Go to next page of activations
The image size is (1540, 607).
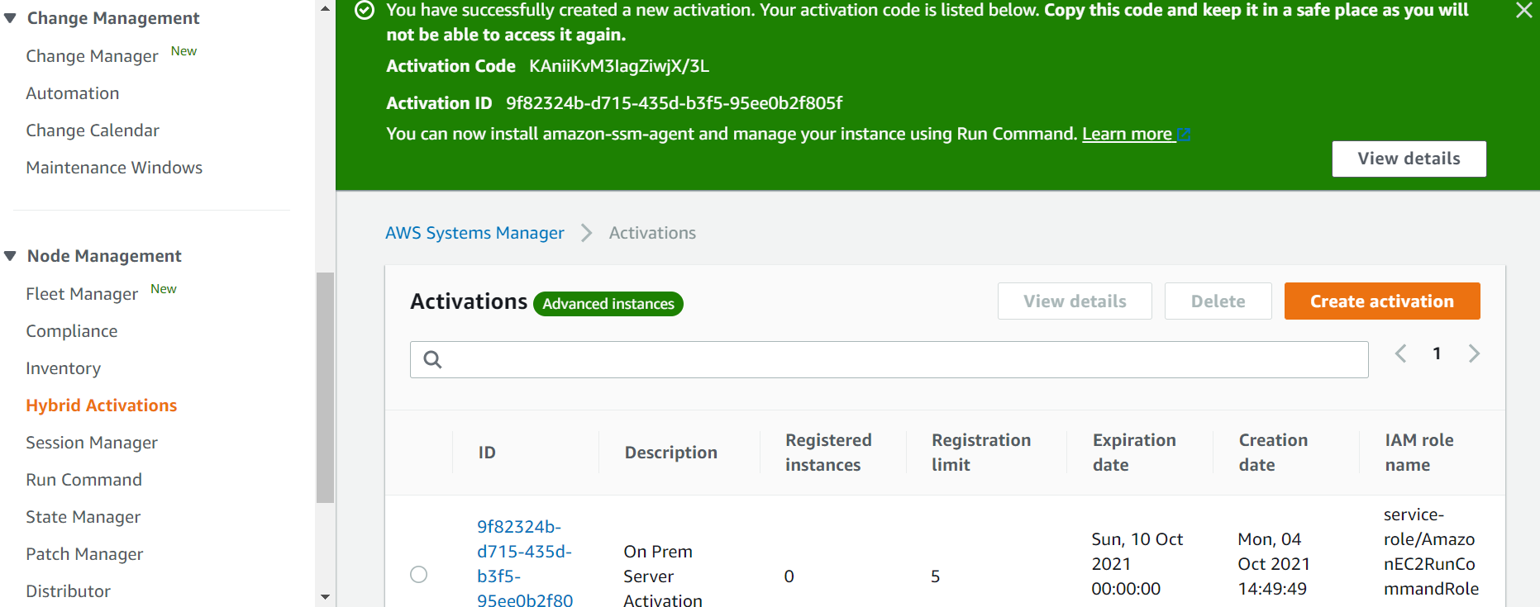[x=1474, y=353]
